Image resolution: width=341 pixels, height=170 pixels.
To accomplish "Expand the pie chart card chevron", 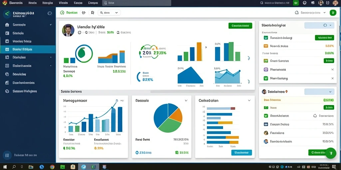I will coord(186,100).
